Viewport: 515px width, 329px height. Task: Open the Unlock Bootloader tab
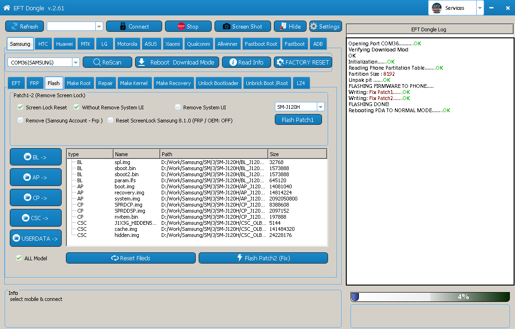pos(218,83)
